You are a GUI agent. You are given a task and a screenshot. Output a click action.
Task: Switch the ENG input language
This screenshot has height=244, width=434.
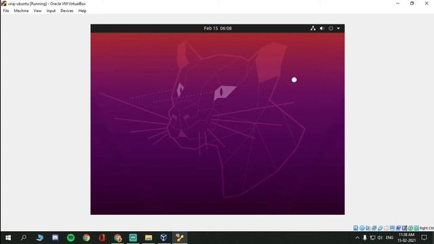tap(389, 238)
